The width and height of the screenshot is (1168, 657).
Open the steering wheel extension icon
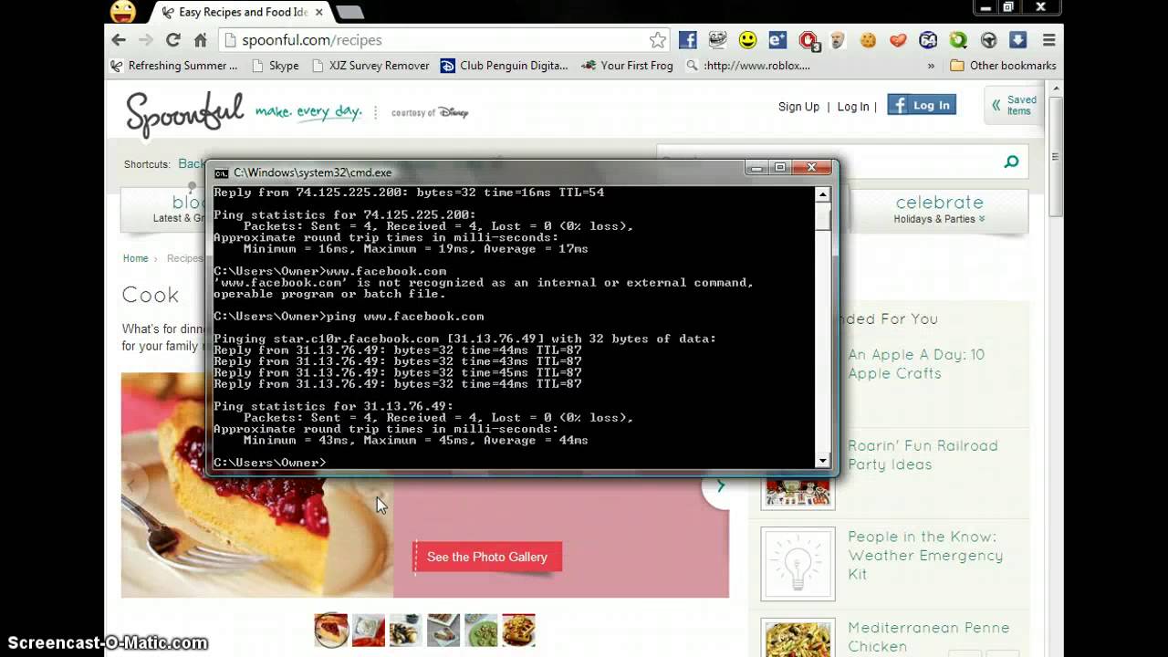[988, 40]
